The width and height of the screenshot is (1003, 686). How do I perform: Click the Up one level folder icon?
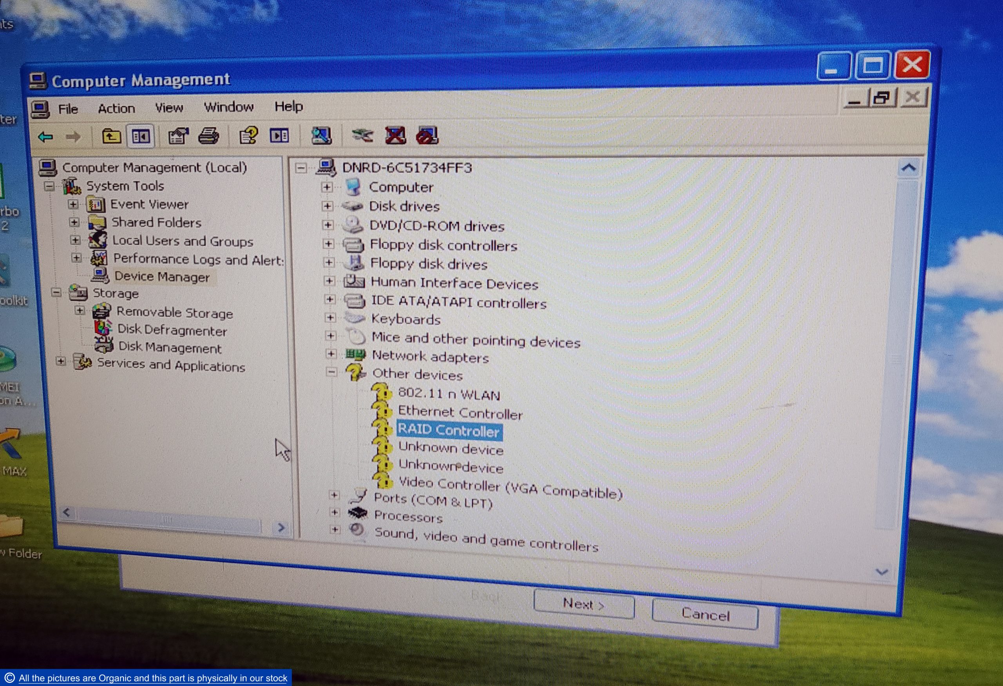[x=111, y=136]
